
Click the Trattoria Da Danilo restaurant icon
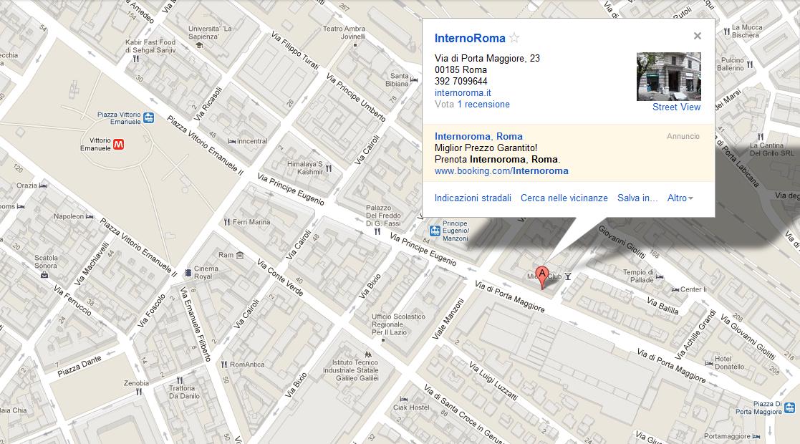(x=179, y=380)
